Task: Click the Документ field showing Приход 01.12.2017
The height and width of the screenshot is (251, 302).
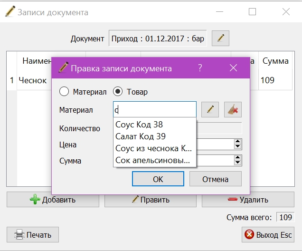Action: [158, 38]
